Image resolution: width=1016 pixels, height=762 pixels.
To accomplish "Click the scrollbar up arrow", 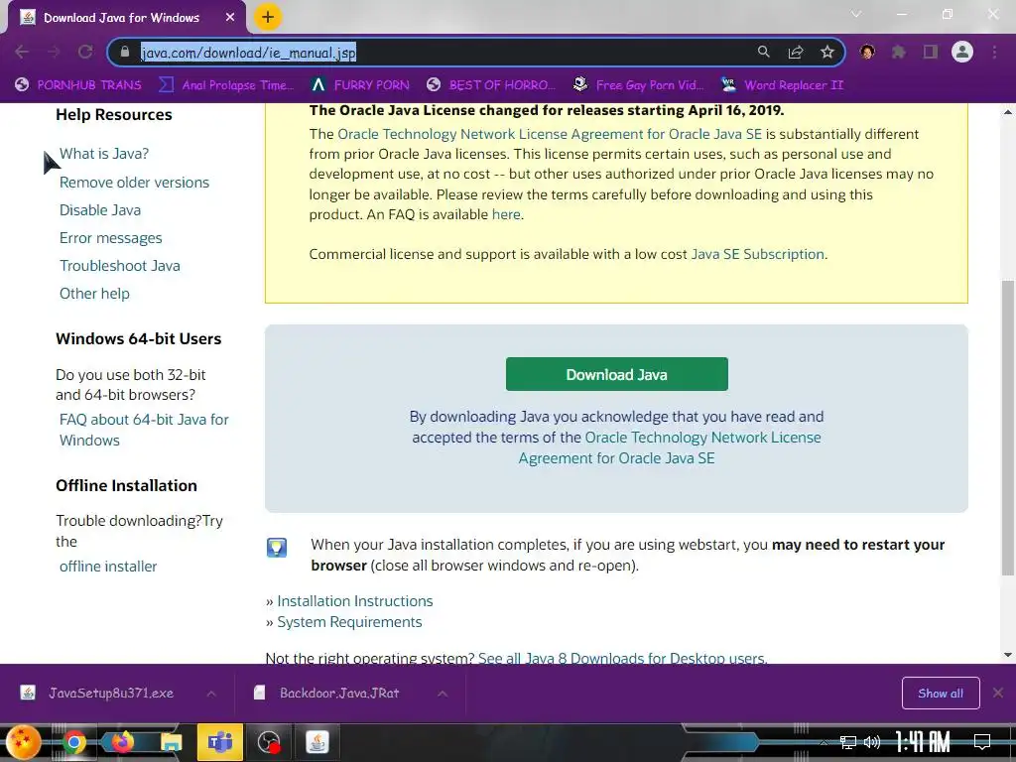I will pos(1008,112).
